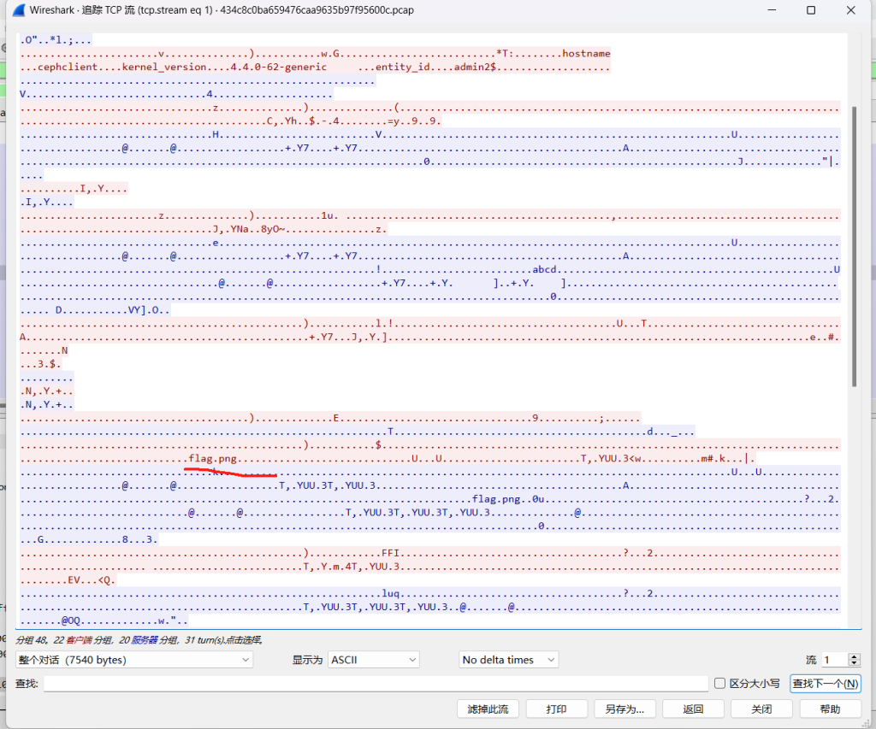Viewport: 876px width, 729px height.
Task: Expand the 显示为 ASCII format dropdown
Action: pos(374,660)
